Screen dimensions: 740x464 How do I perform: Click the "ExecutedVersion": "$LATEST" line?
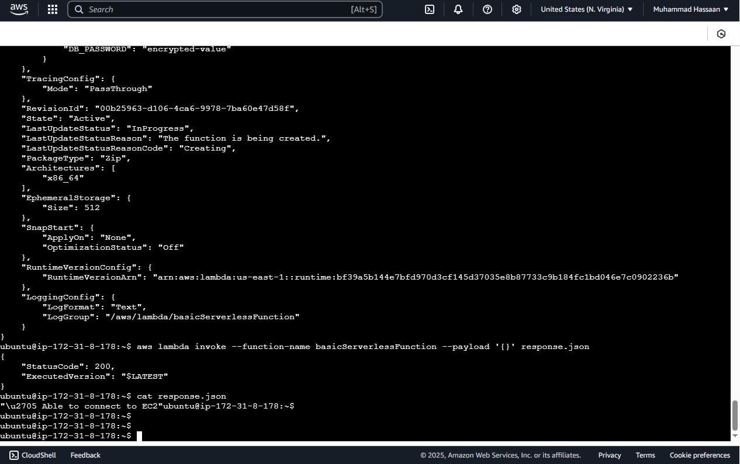click(95, 376)
